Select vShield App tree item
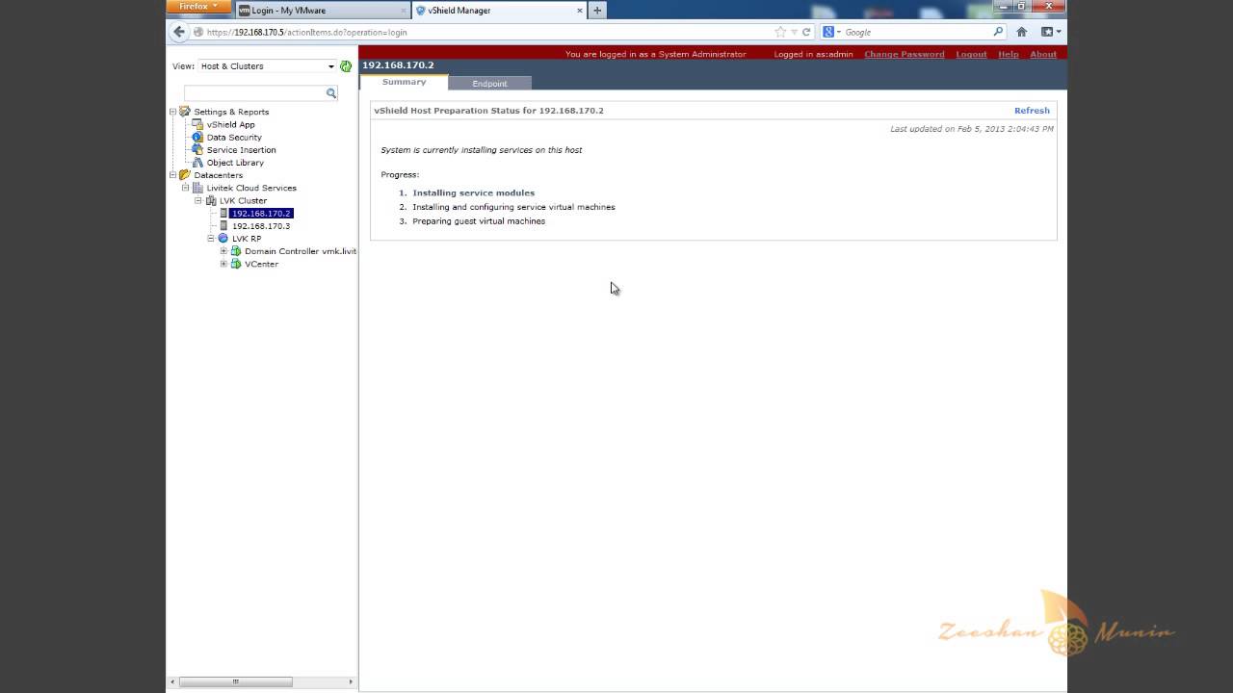Image resolution: width=1233 pixels, height=693 pixels. (x=230, y=124)
